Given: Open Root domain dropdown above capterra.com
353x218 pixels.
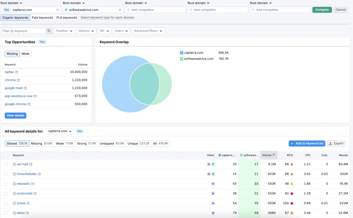Looking at the screenshot, I should click(x=11, y=3).
